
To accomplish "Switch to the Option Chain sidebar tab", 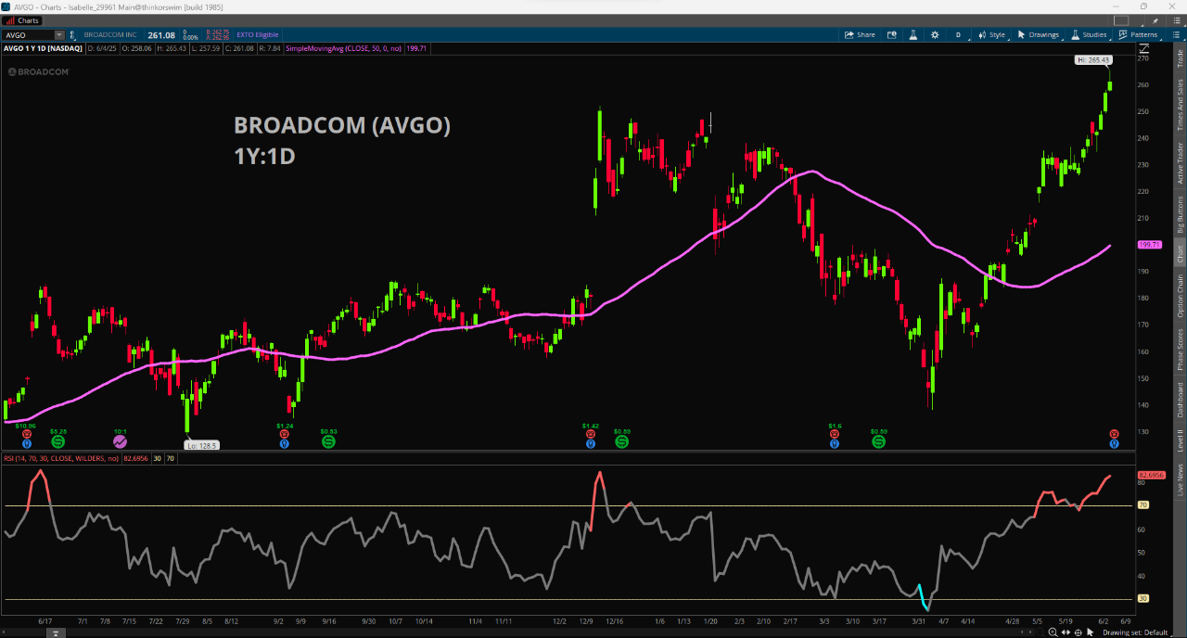I will (1180, 296).
